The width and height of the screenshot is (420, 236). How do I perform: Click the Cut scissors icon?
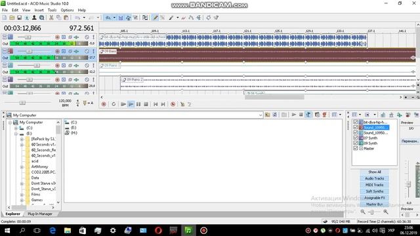point(51,18)
